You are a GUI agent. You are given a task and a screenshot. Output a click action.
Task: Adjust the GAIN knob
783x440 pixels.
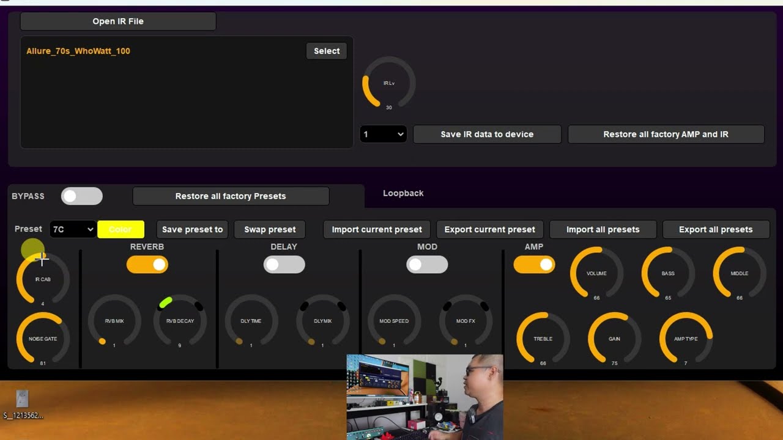pyautogui.click(x=615, y=339)
